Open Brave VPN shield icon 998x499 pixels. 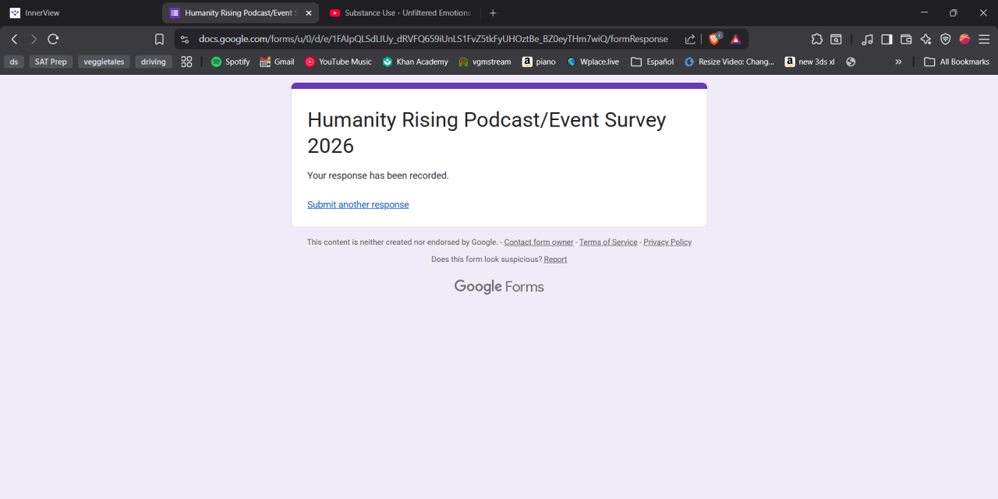(x=945, y=39)
